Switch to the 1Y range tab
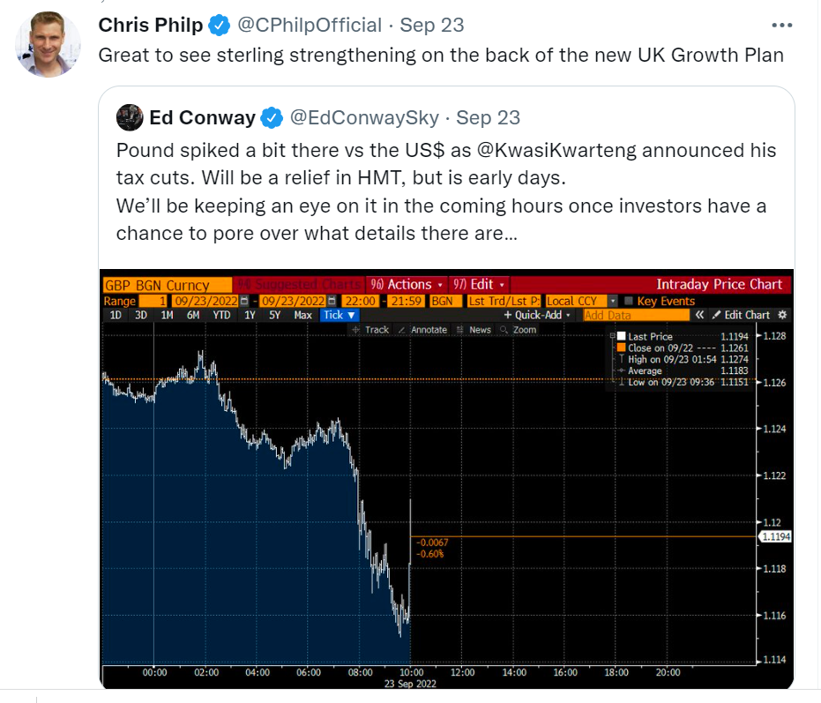The width and height of the screenshot is (821, 703). [x=250, y=315]
